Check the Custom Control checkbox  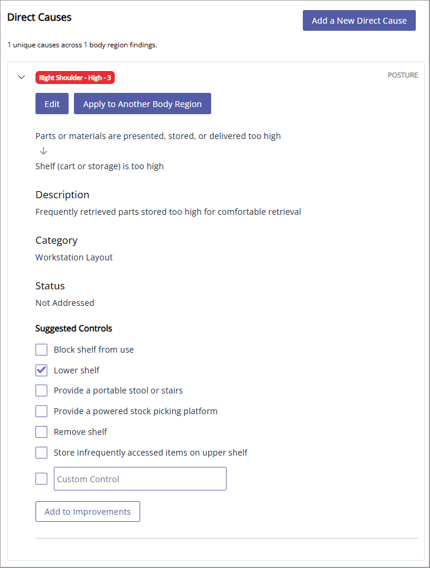click(41, 479)
